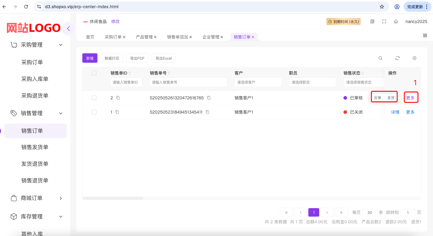Click the 跳转到 page number input

tap(408, 212)
